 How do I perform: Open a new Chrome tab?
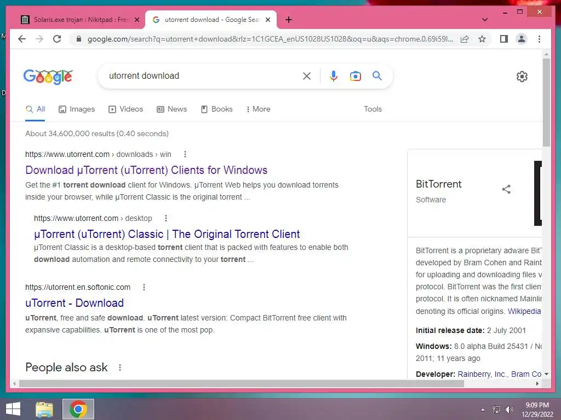coord(289,20)
